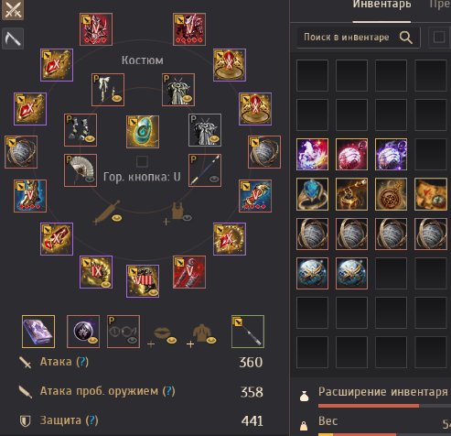Click the white horse item in inventory
451x436 pixels.
[312, 154]
